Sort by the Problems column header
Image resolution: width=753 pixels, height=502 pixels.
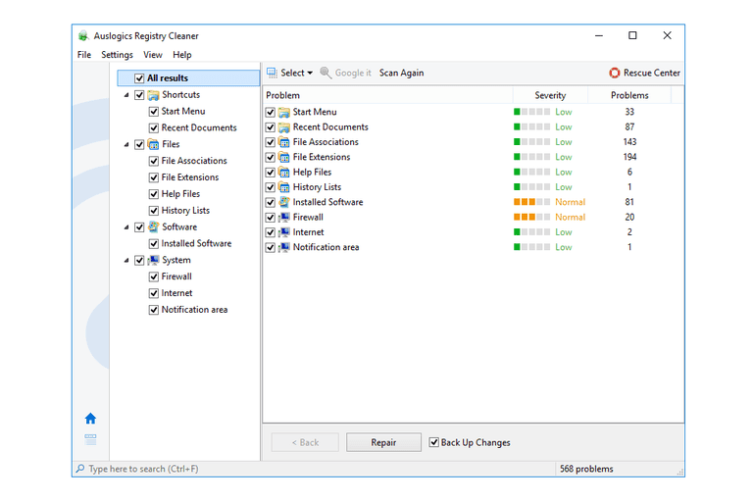tap(629, 95)
